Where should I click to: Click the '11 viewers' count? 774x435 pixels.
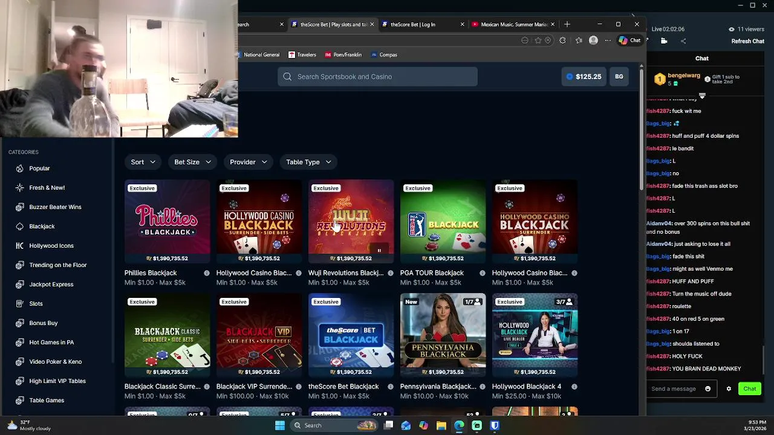[x=747, y=29]
